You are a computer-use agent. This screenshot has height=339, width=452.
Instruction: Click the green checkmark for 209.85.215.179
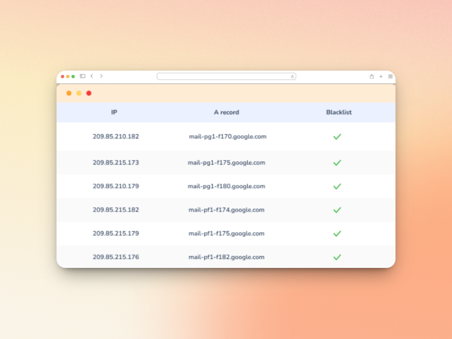pyautogui.click(x=337, y=234)
